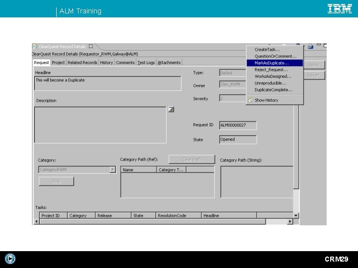
Task: Click the Owner field showing Dev_RWM
Action: coord(233,84)
